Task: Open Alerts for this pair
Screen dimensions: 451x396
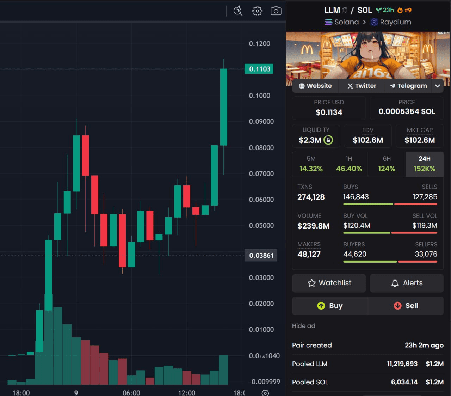Action: (x=407, y=283)
